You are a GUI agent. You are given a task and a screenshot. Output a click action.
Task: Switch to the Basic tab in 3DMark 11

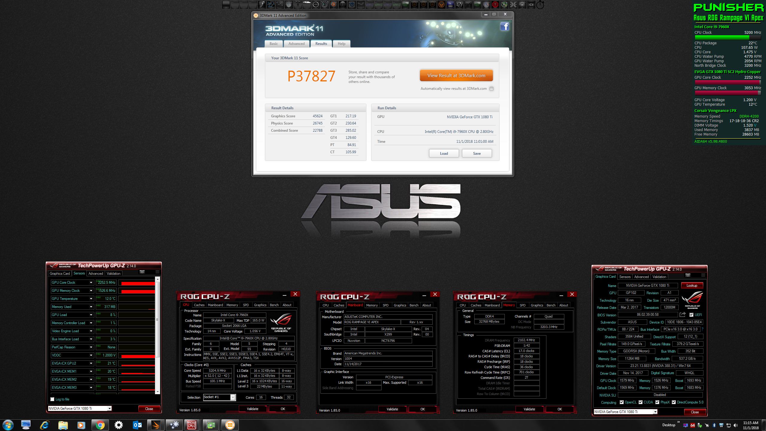pyautogui.click(x=273, y=44)
